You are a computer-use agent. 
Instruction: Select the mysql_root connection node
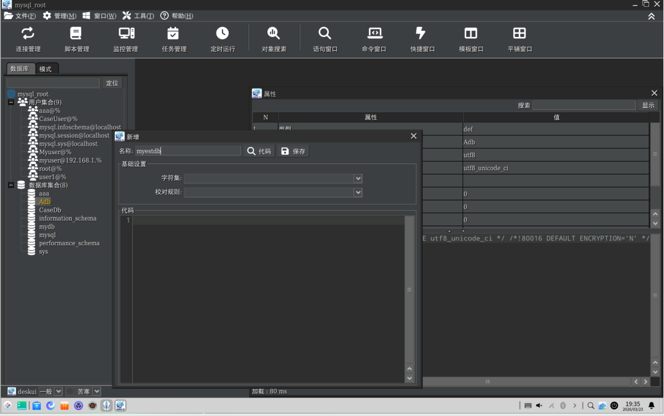coord(33,94)
